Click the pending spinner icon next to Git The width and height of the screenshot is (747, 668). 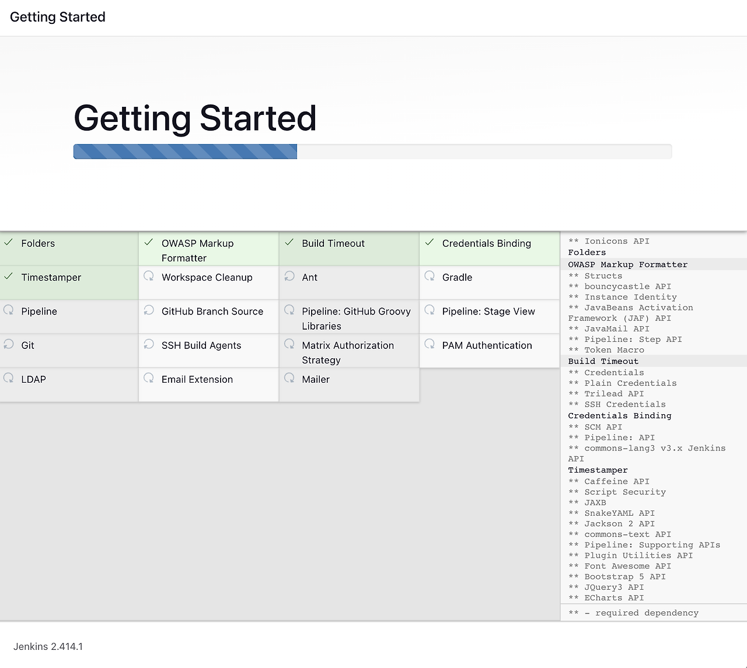pyautogui.click(x=9, y=344)
